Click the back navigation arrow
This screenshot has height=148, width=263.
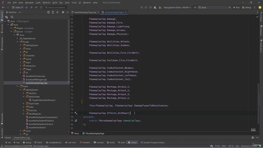[x=3, y=7]
